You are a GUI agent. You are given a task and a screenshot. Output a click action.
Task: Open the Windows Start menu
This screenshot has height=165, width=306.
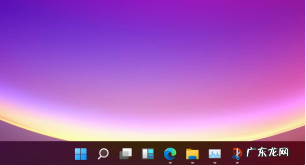pyautogui.click(x=81, y=154)
